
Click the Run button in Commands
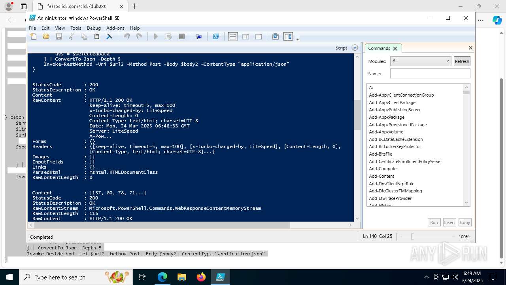(434, 222)
